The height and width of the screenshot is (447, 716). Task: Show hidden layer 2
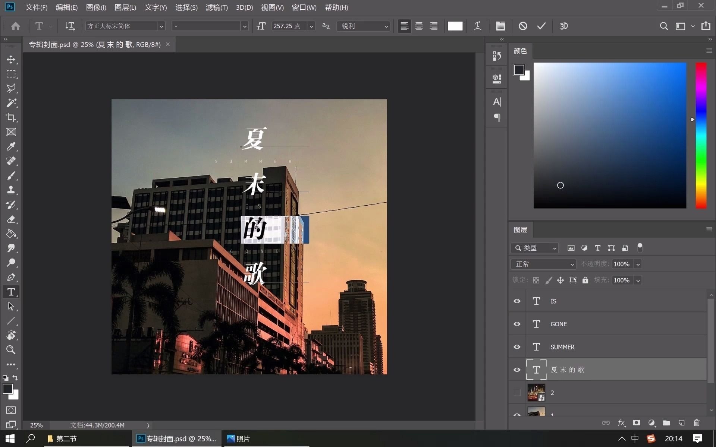(x=517, y=393)
